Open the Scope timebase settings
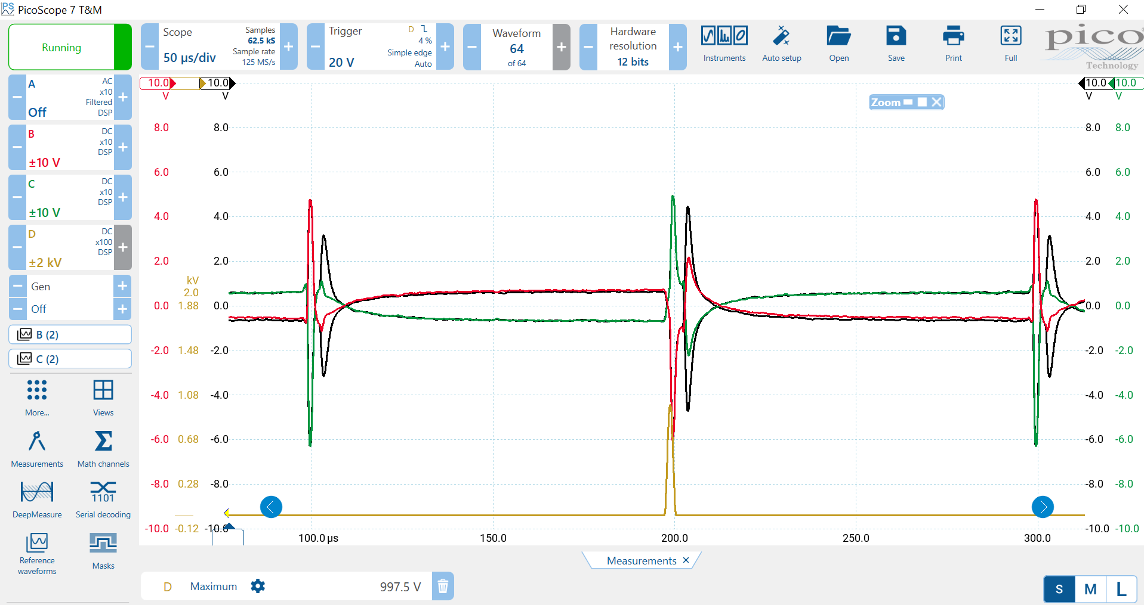Image resolution: width=1144 pixels, height=605 pixels. point(219,46)
